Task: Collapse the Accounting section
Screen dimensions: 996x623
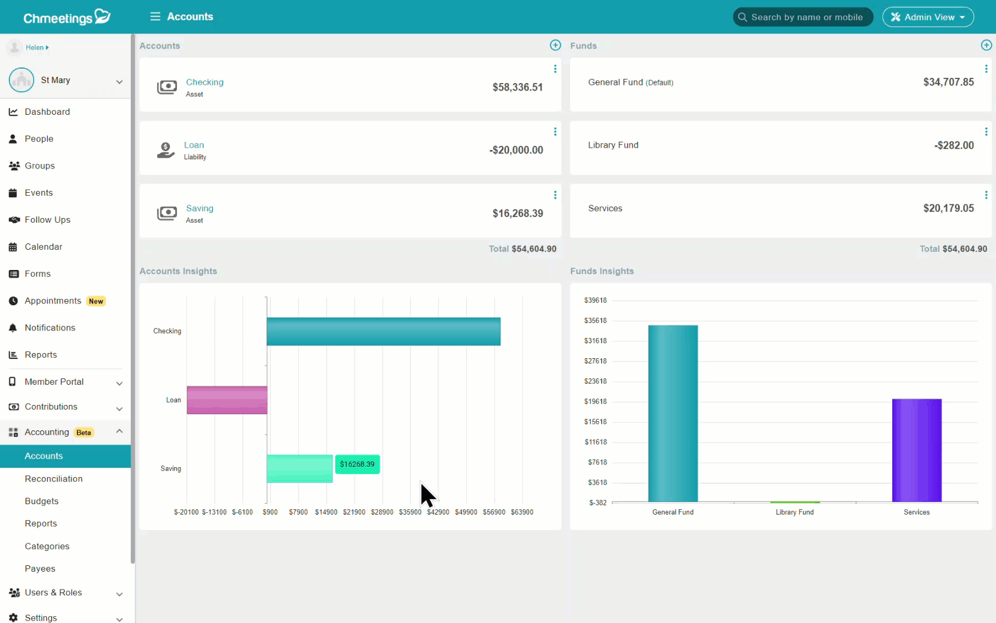Action: [x=119, y=431]
